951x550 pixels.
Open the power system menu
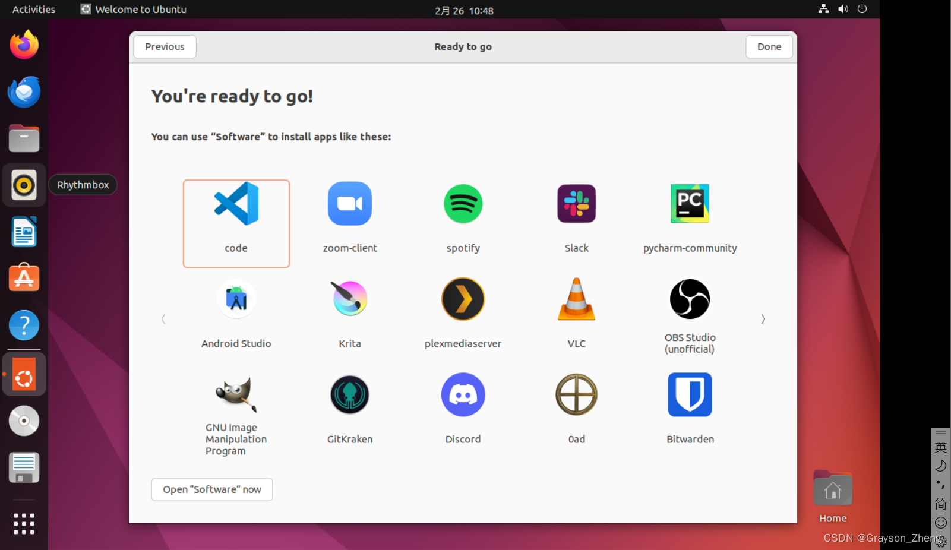[x=862, y=9]
